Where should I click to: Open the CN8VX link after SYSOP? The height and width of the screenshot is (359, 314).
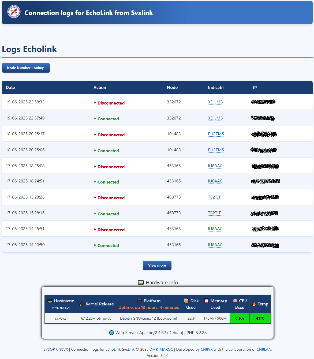(x=62, y=349)
